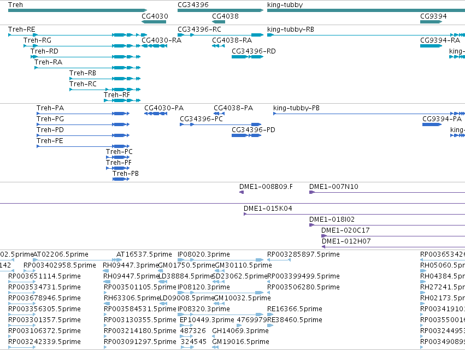Click clone DME1-015K04 label

(x=268, y=209)
